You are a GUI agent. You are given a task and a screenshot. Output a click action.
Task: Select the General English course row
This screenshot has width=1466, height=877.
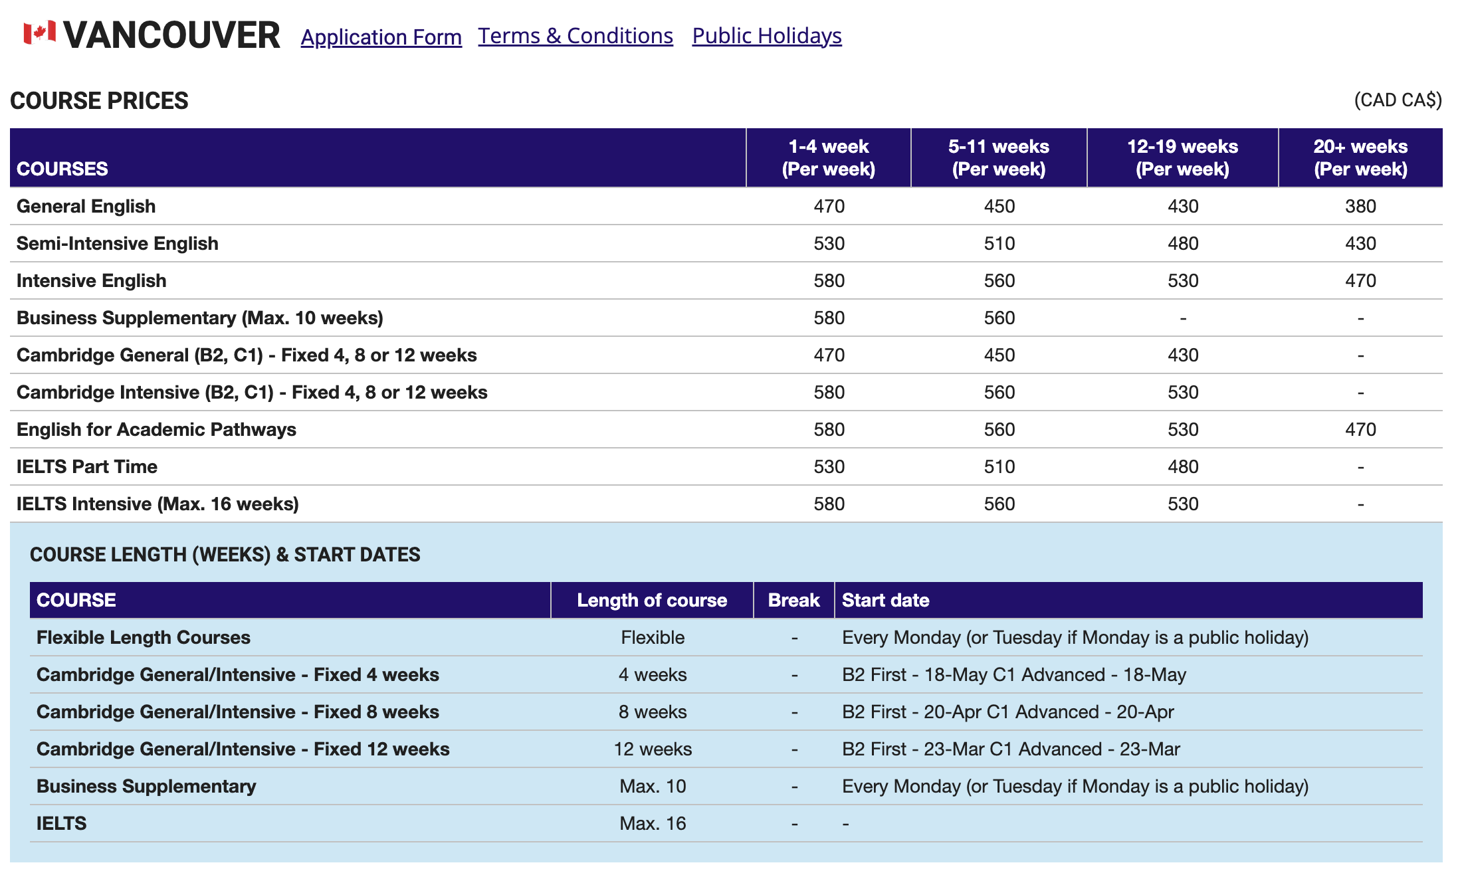point(86,207)
